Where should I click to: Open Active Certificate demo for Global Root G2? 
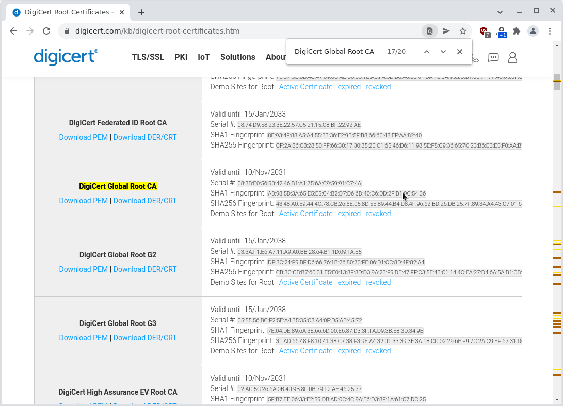point(305,282)
